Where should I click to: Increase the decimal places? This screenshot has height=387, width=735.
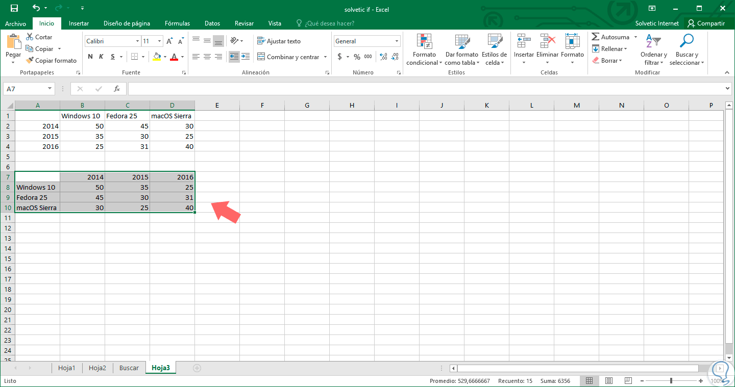click(382, 57)
